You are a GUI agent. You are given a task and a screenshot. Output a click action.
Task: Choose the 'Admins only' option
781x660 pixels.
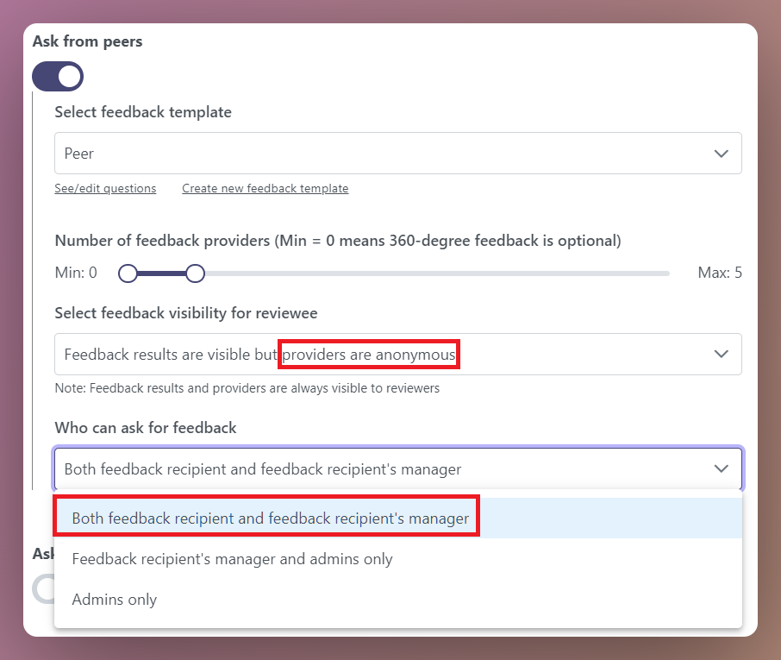[x=115, y=599]
